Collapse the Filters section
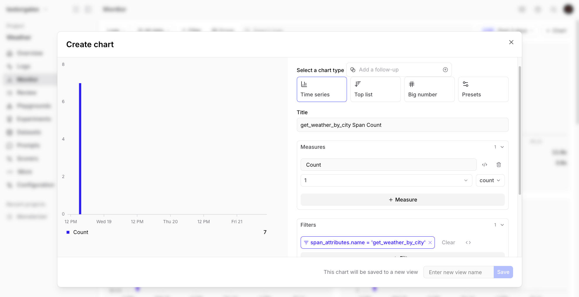579x297 pixels. [x=502, y=225]
